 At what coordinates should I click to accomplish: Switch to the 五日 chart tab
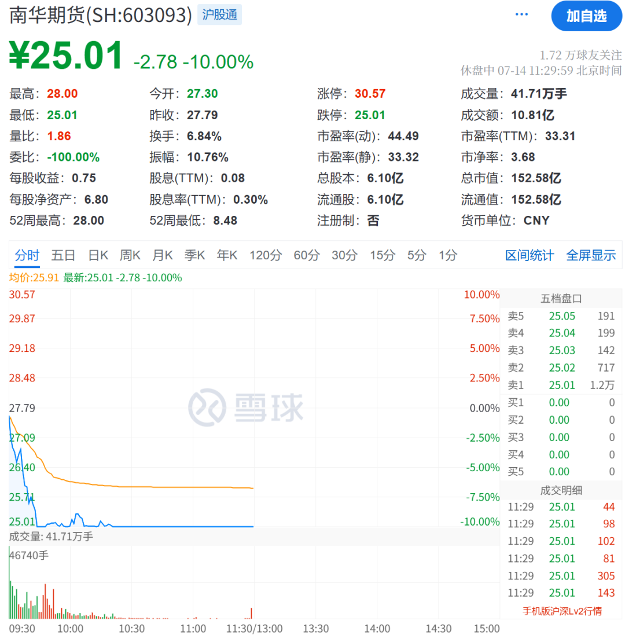pyautogui.click(x=63, y=255)
